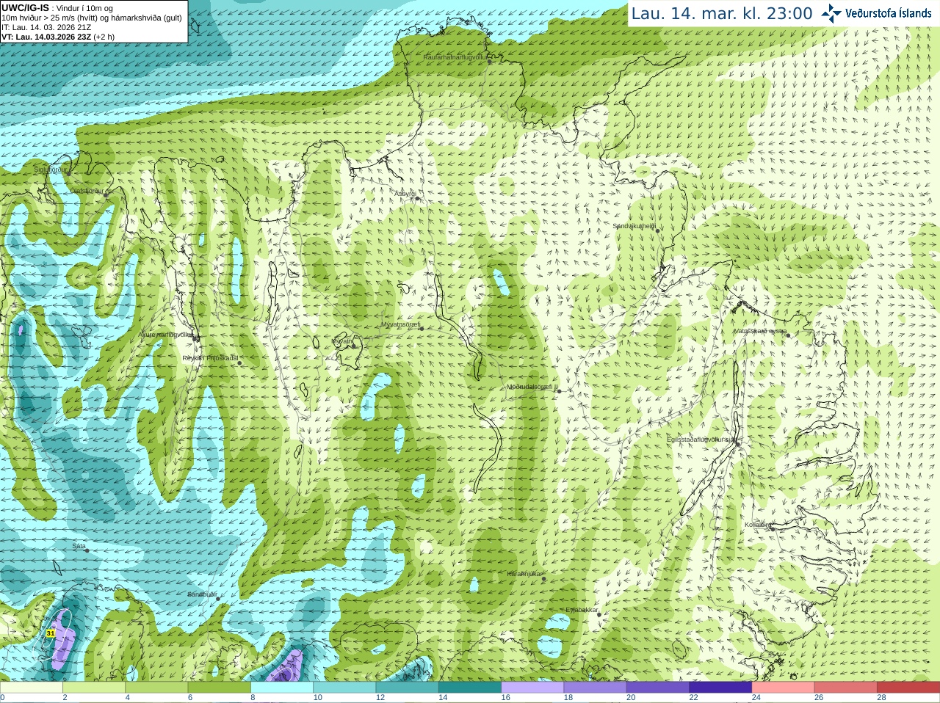The image size is (940, 703).
Task: Pick the 22–24 m/s dark indigo legend swatch
Action: pyautogui.click(x=720, y=688)
